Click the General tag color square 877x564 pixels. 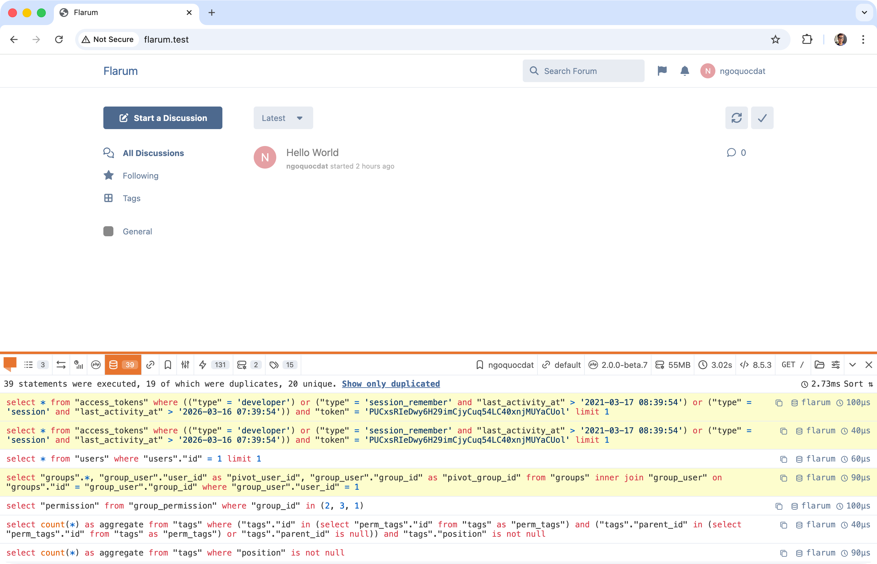tap(108, 232)
